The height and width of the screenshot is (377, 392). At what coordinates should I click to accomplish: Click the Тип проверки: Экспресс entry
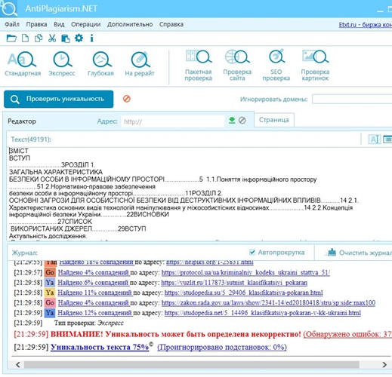[89, 323]
